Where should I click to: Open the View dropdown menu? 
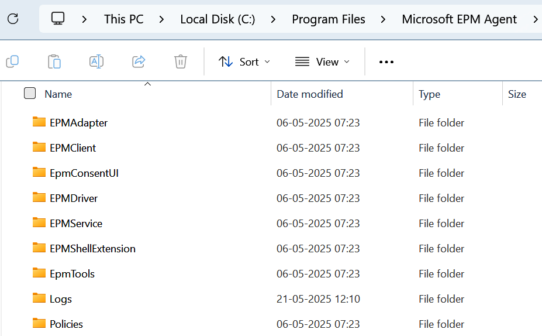point(322,62)
